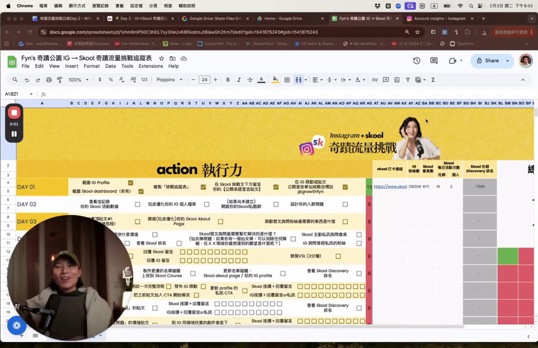Open the Share options arrow
This screenshot has width=538, height=348.
point(508,61)
